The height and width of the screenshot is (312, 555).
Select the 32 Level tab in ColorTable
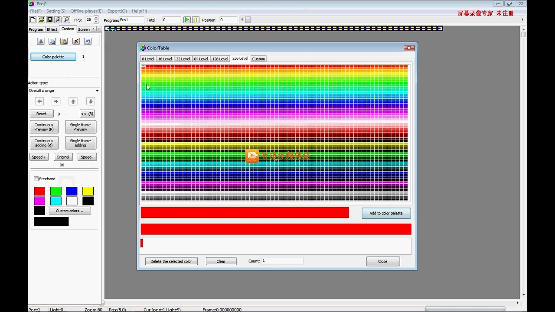(183, 59)
